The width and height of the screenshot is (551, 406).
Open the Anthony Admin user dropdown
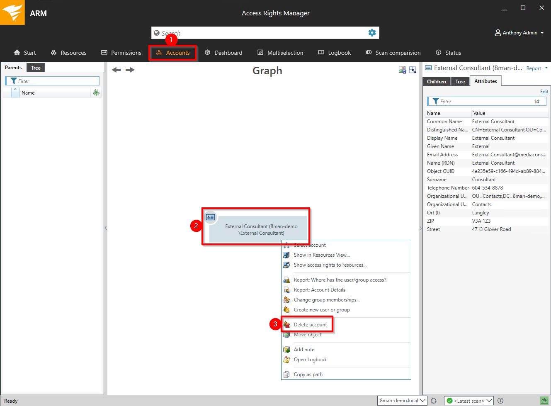pos(519,33)
